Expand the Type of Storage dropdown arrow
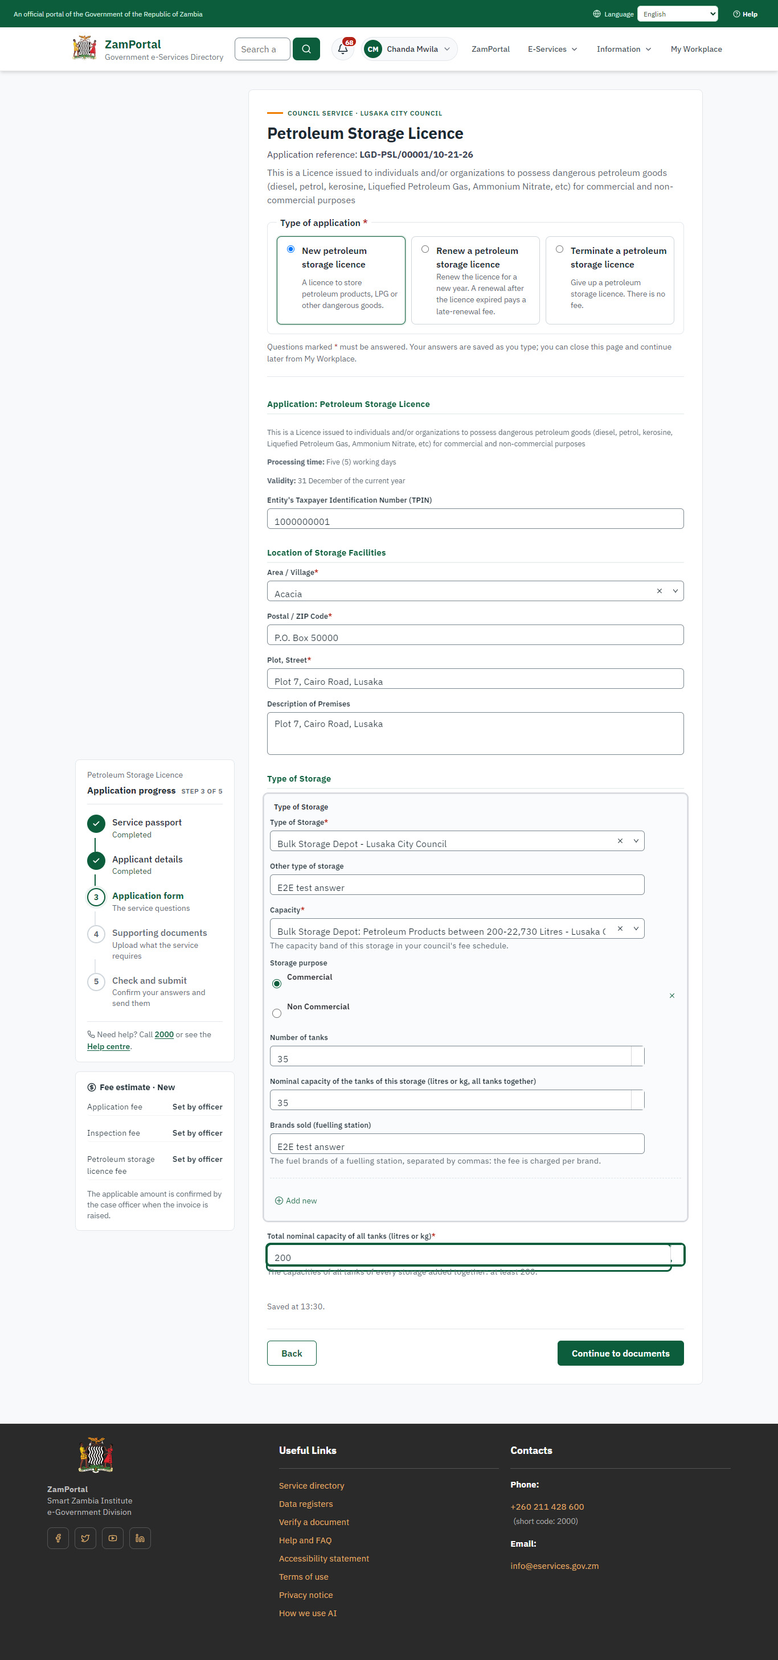Viewport: 778px width, 1660px height. click(636, 841)
